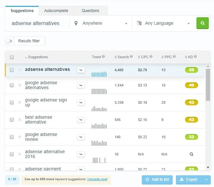Click the Trend help question icon
This screenshot has height=187, width=214.
click(103, 56)
